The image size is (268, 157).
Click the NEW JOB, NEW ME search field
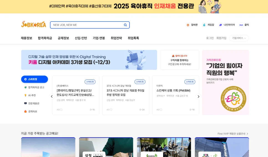point(86,25)
